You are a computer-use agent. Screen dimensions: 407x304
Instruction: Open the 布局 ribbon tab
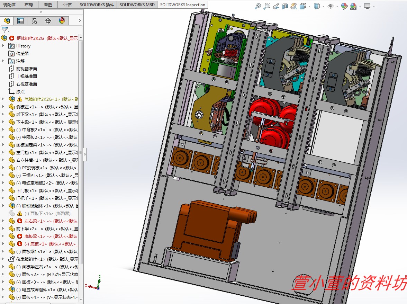28,5
